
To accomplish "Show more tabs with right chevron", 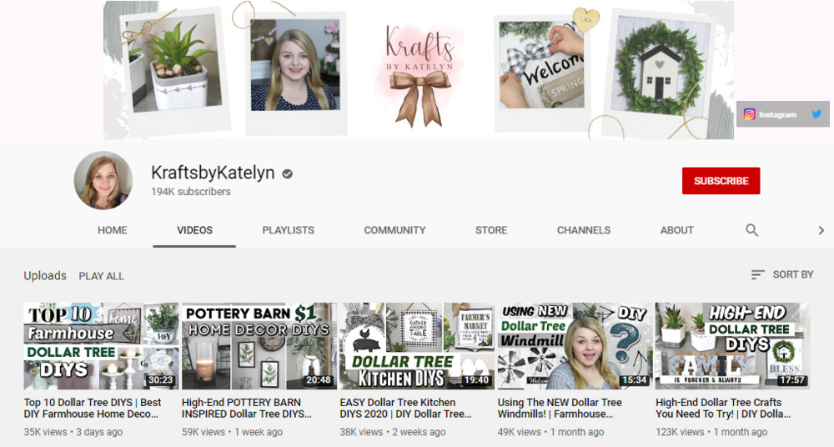I will click(821, 230).
